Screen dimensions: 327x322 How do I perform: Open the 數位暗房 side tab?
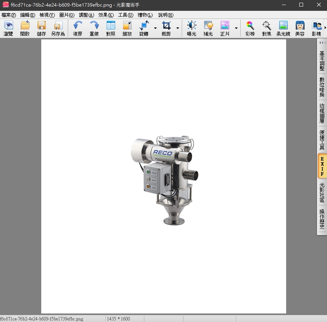tap(322, 87)
